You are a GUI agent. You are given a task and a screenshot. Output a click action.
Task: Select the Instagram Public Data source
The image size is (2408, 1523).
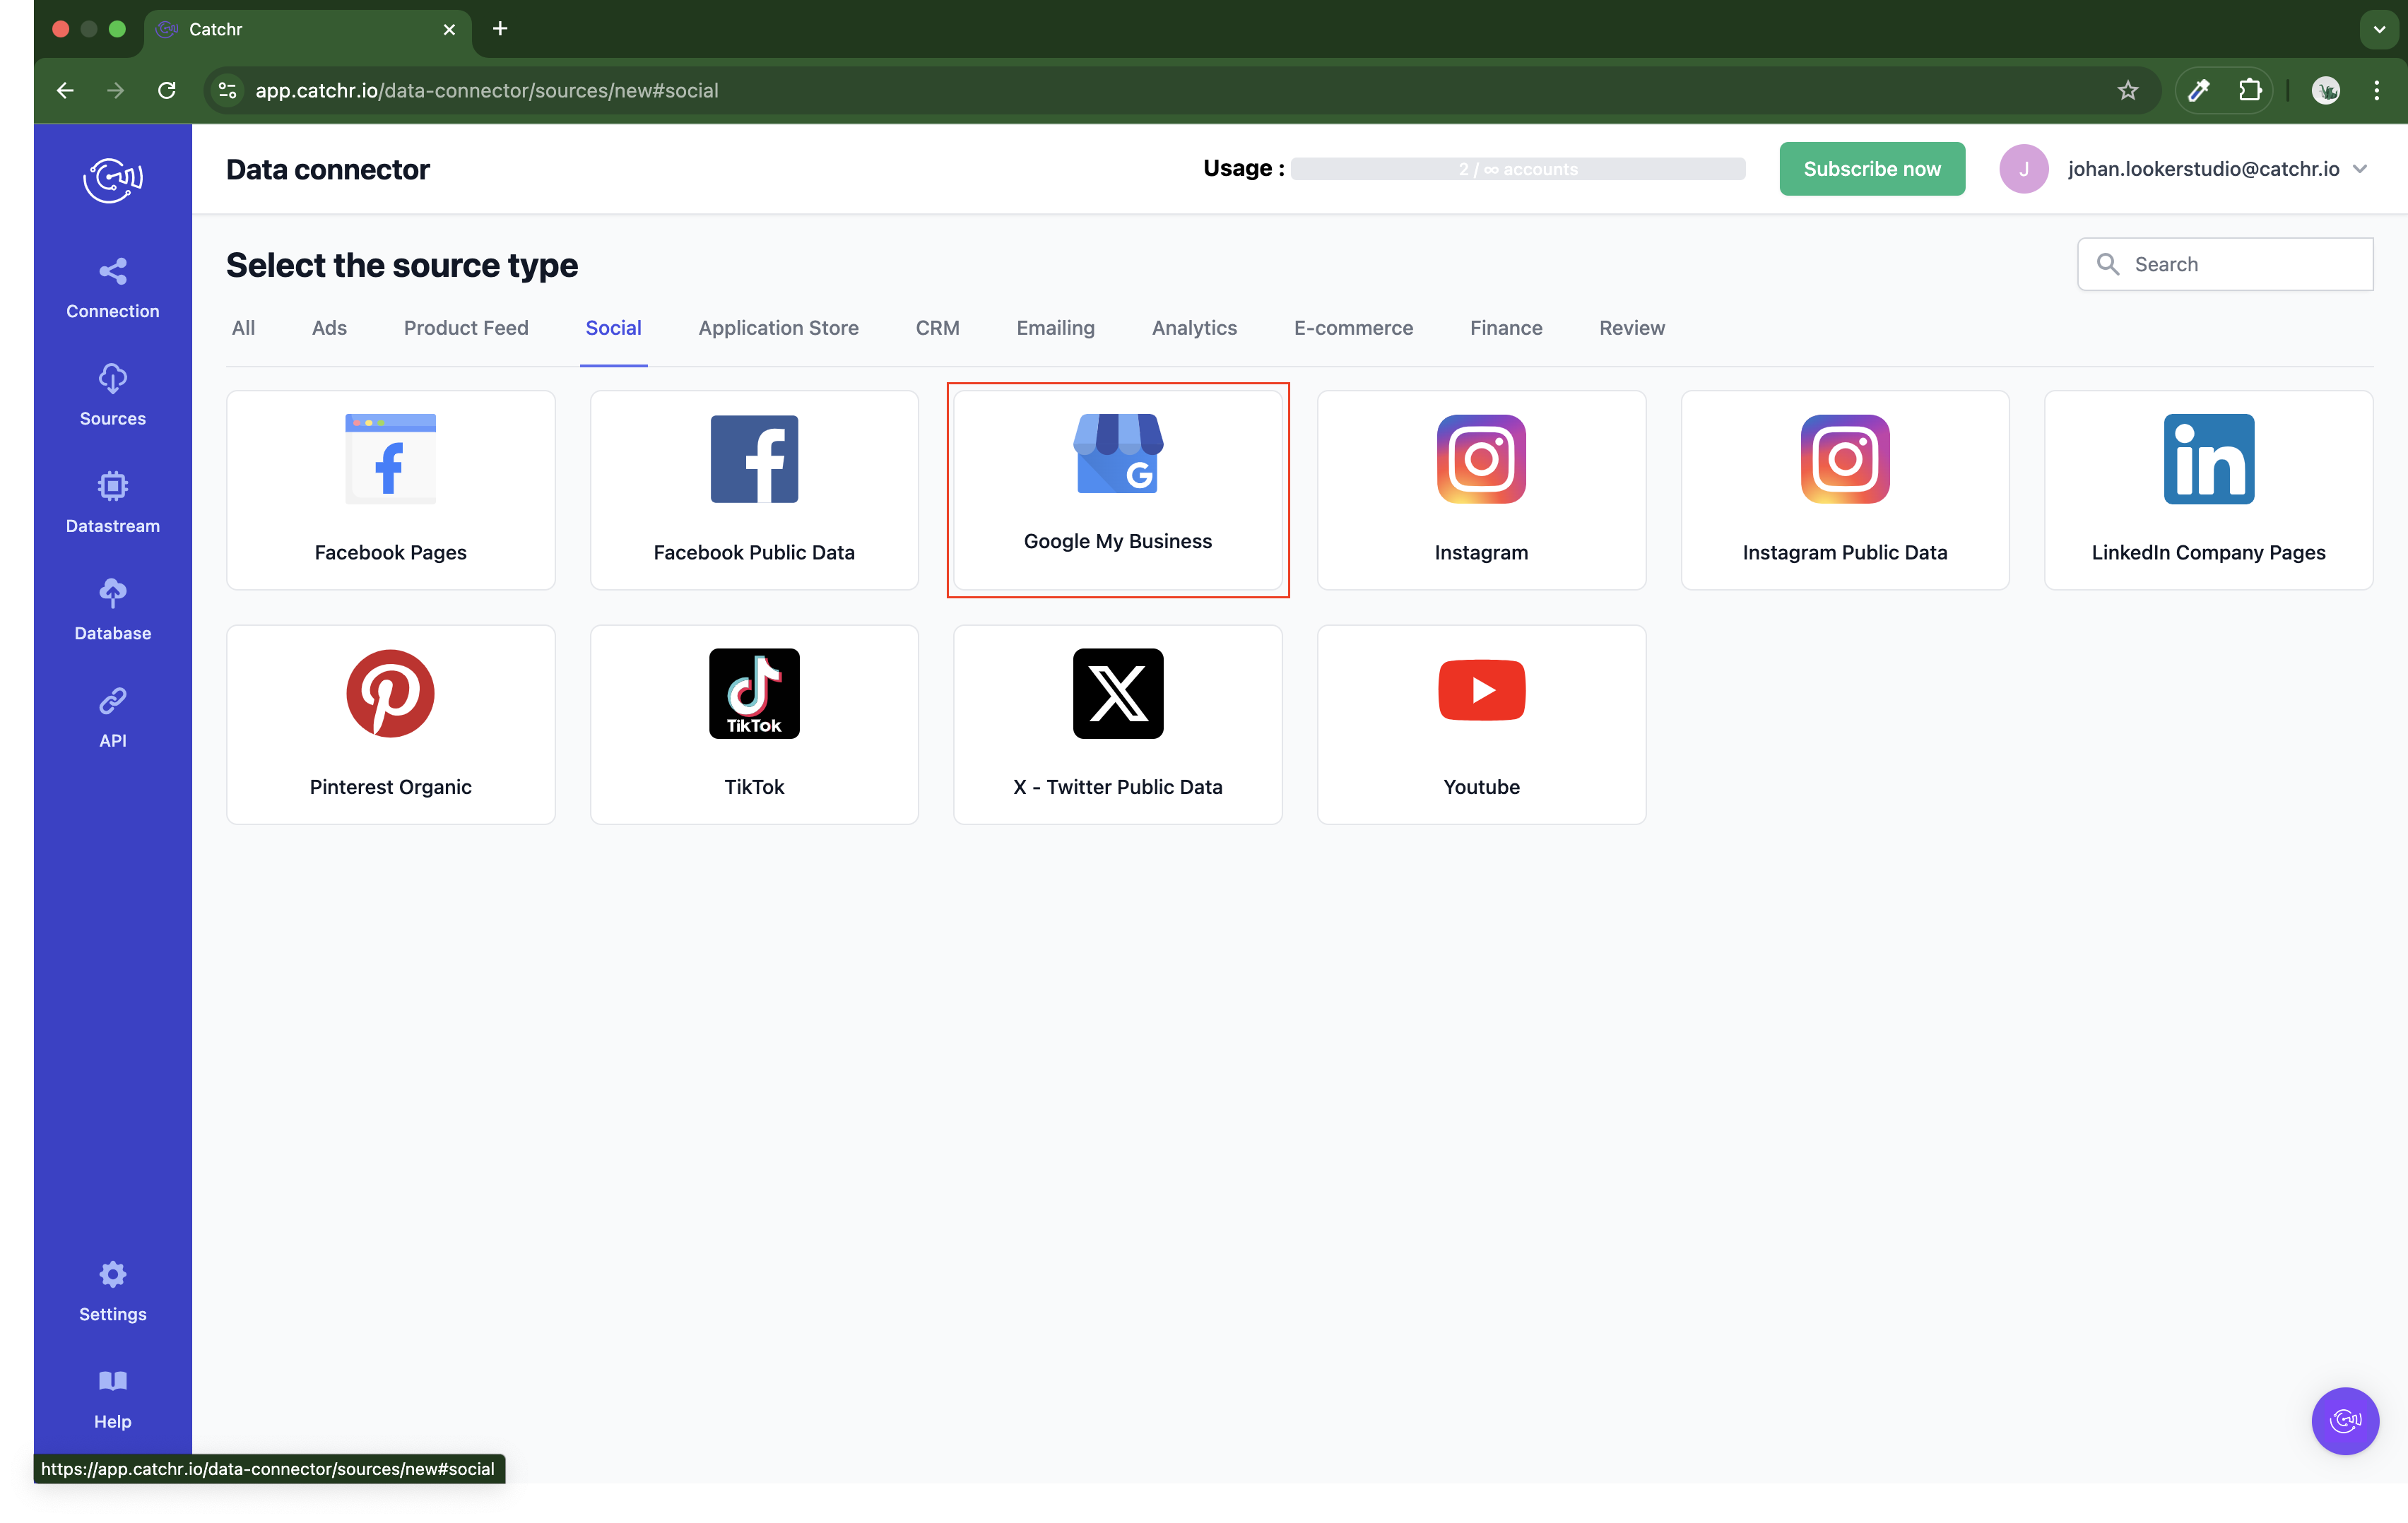tap(1845, 490)
